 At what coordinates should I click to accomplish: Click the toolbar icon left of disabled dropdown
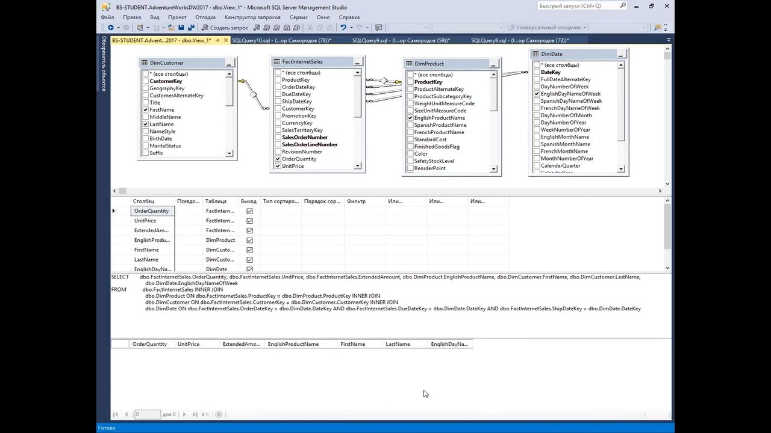pos(378,28)
